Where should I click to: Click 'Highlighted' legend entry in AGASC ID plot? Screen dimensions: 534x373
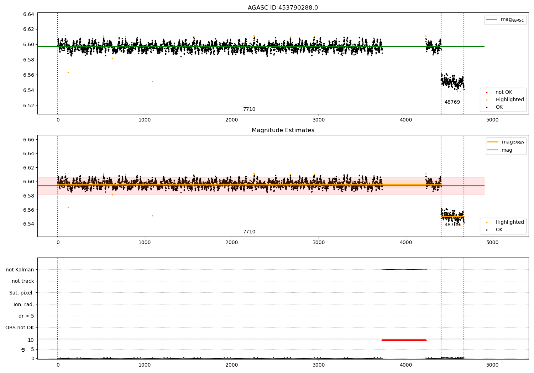coord(505,100)
